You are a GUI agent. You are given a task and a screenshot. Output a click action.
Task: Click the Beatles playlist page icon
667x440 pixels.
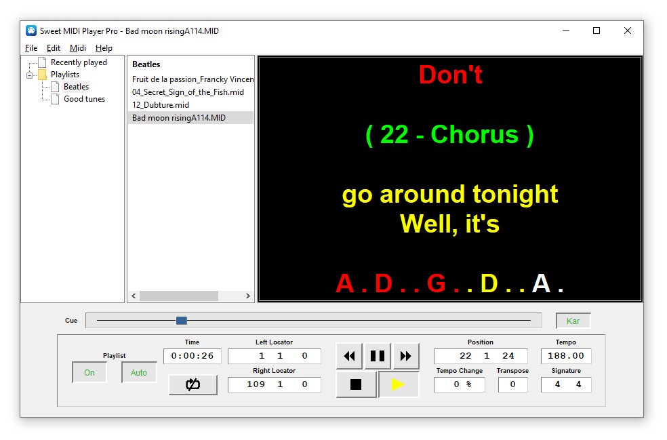point(55,87)
